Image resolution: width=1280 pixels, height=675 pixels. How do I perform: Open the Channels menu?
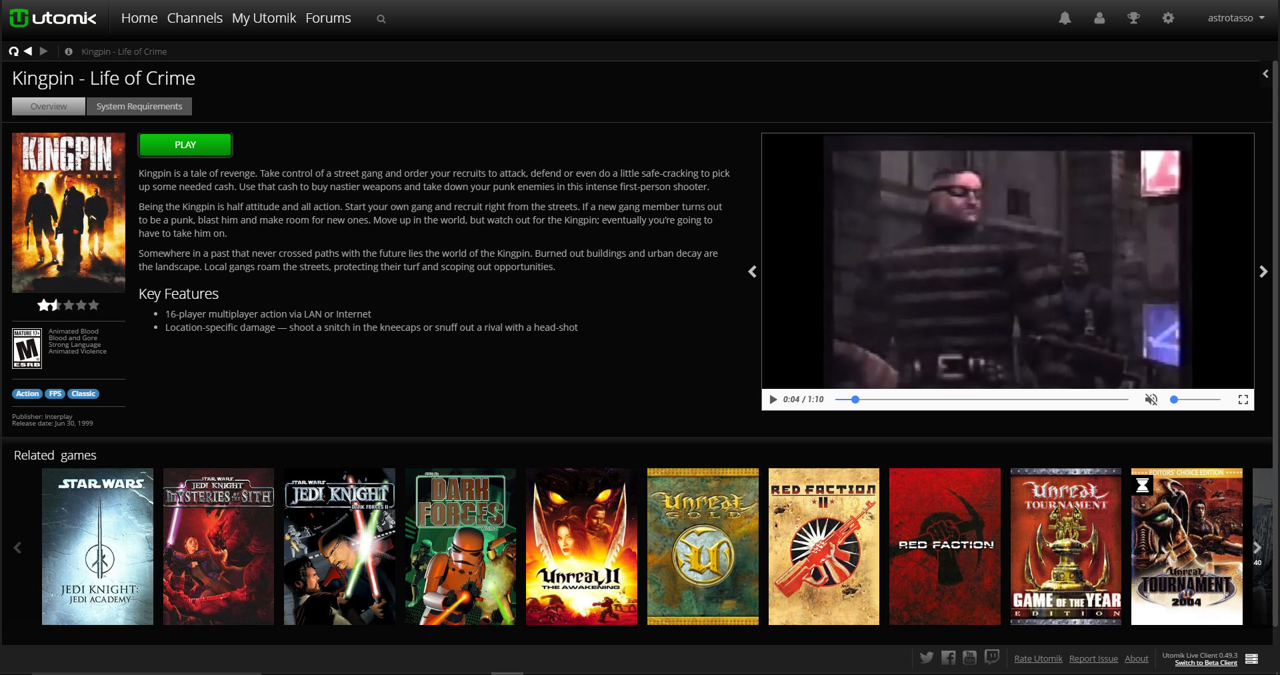coord(195,18)
